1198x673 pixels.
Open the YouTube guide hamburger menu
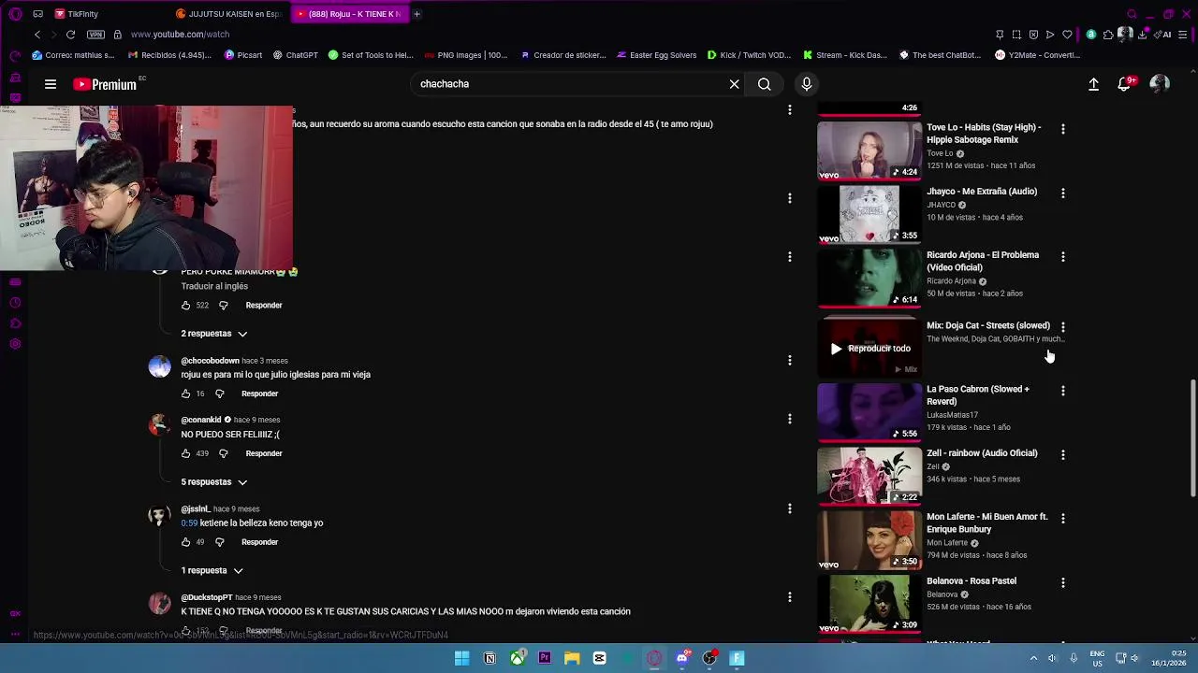click(51, 84)
